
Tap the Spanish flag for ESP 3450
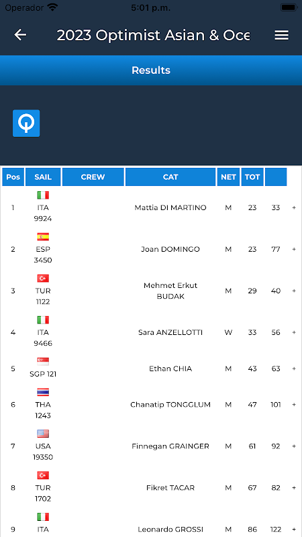pos(43,237)
